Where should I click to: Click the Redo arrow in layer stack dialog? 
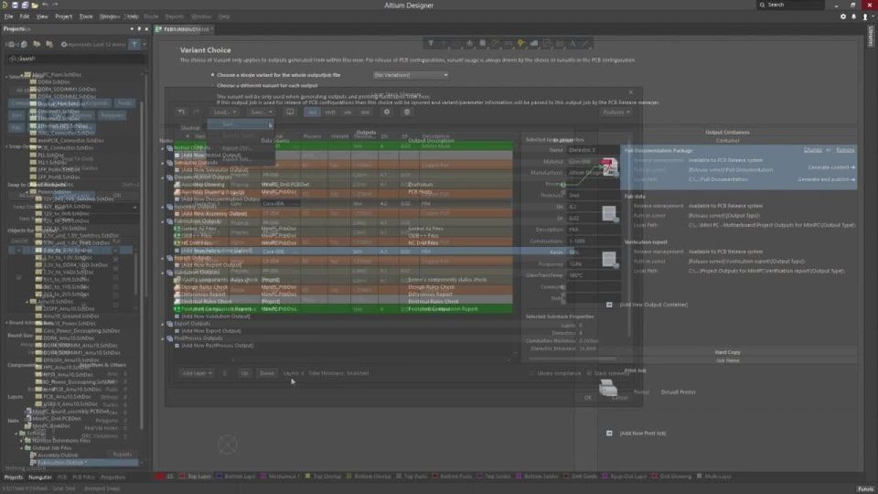click(x=196, y=112)
